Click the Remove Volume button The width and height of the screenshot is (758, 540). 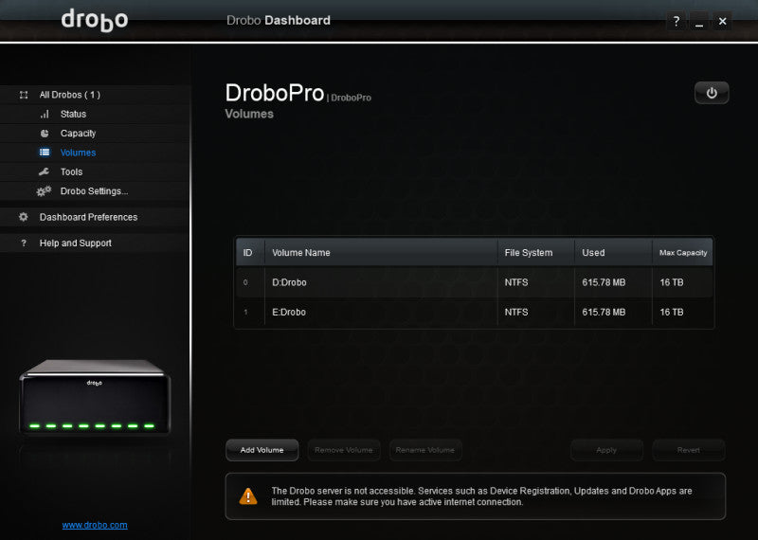tap(344, 450)
